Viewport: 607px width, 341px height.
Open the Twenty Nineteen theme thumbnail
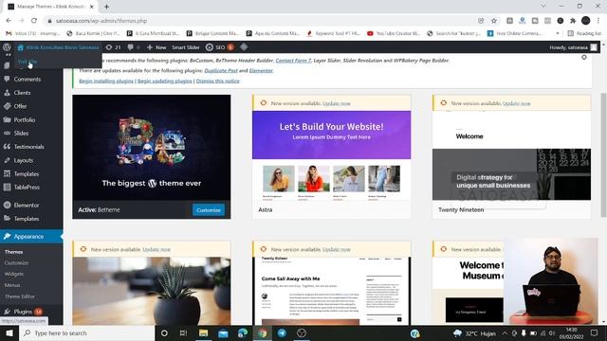pyautogui.click(x=511, y=155)
